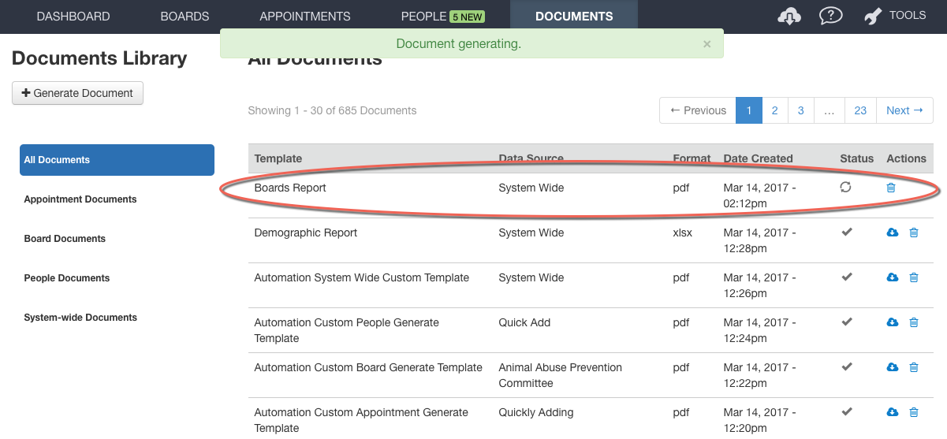Viewport: 947px width, 439px height.
Task: Go to page 2
Action: click(x=775, y=110)
